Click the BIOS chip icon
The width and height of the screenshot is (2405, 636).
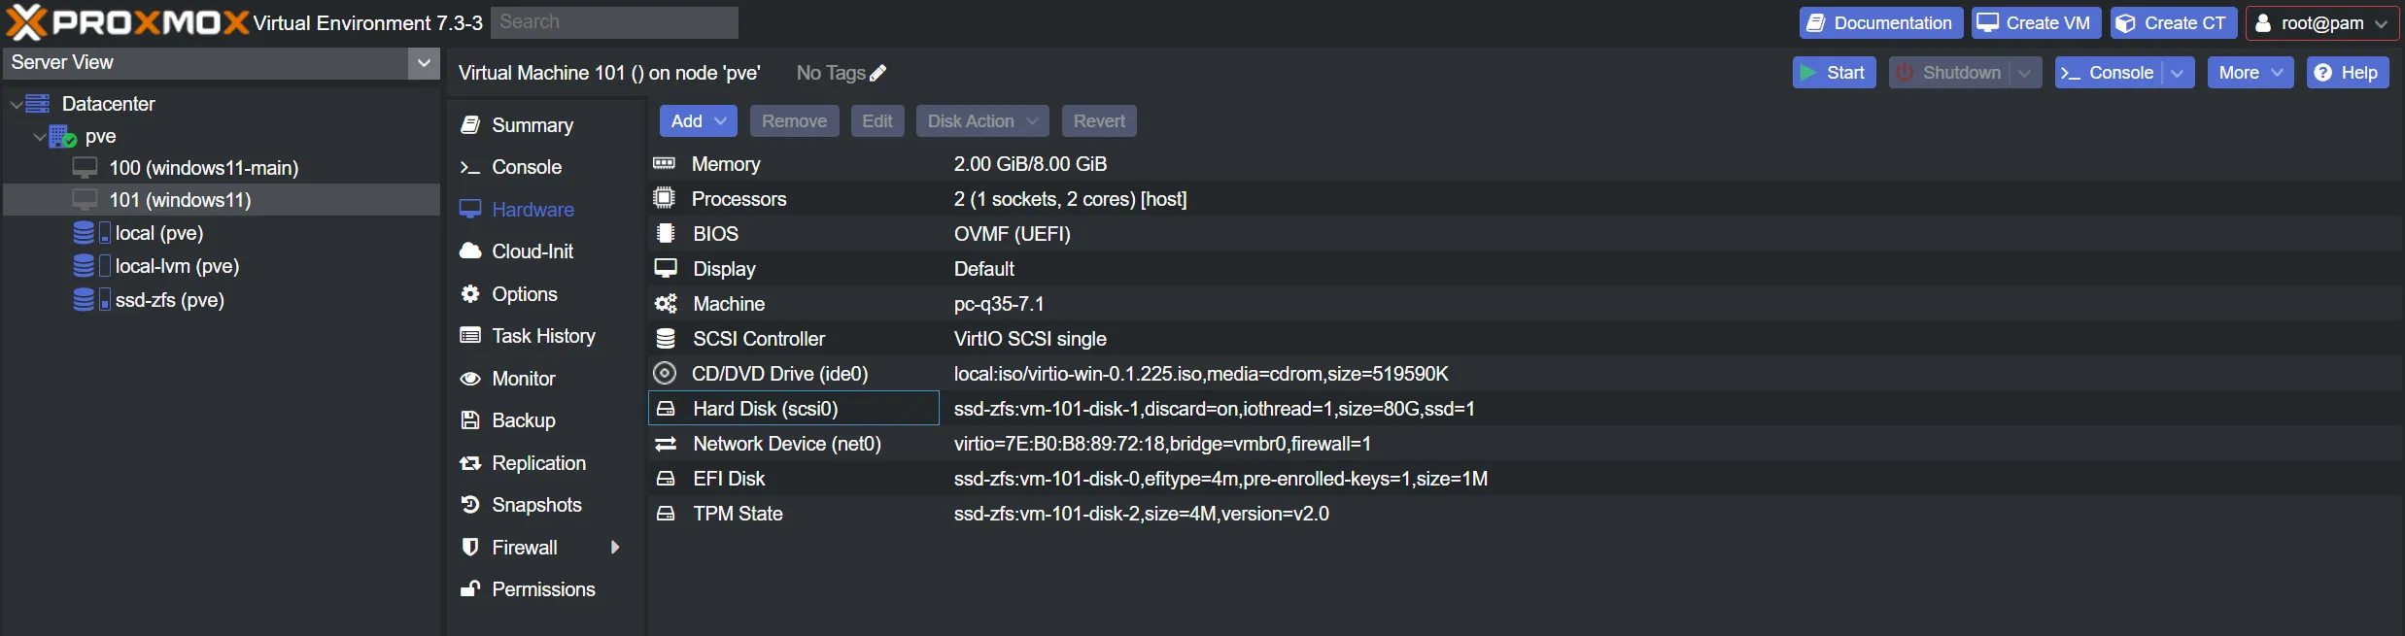click(x=666, y=234)
